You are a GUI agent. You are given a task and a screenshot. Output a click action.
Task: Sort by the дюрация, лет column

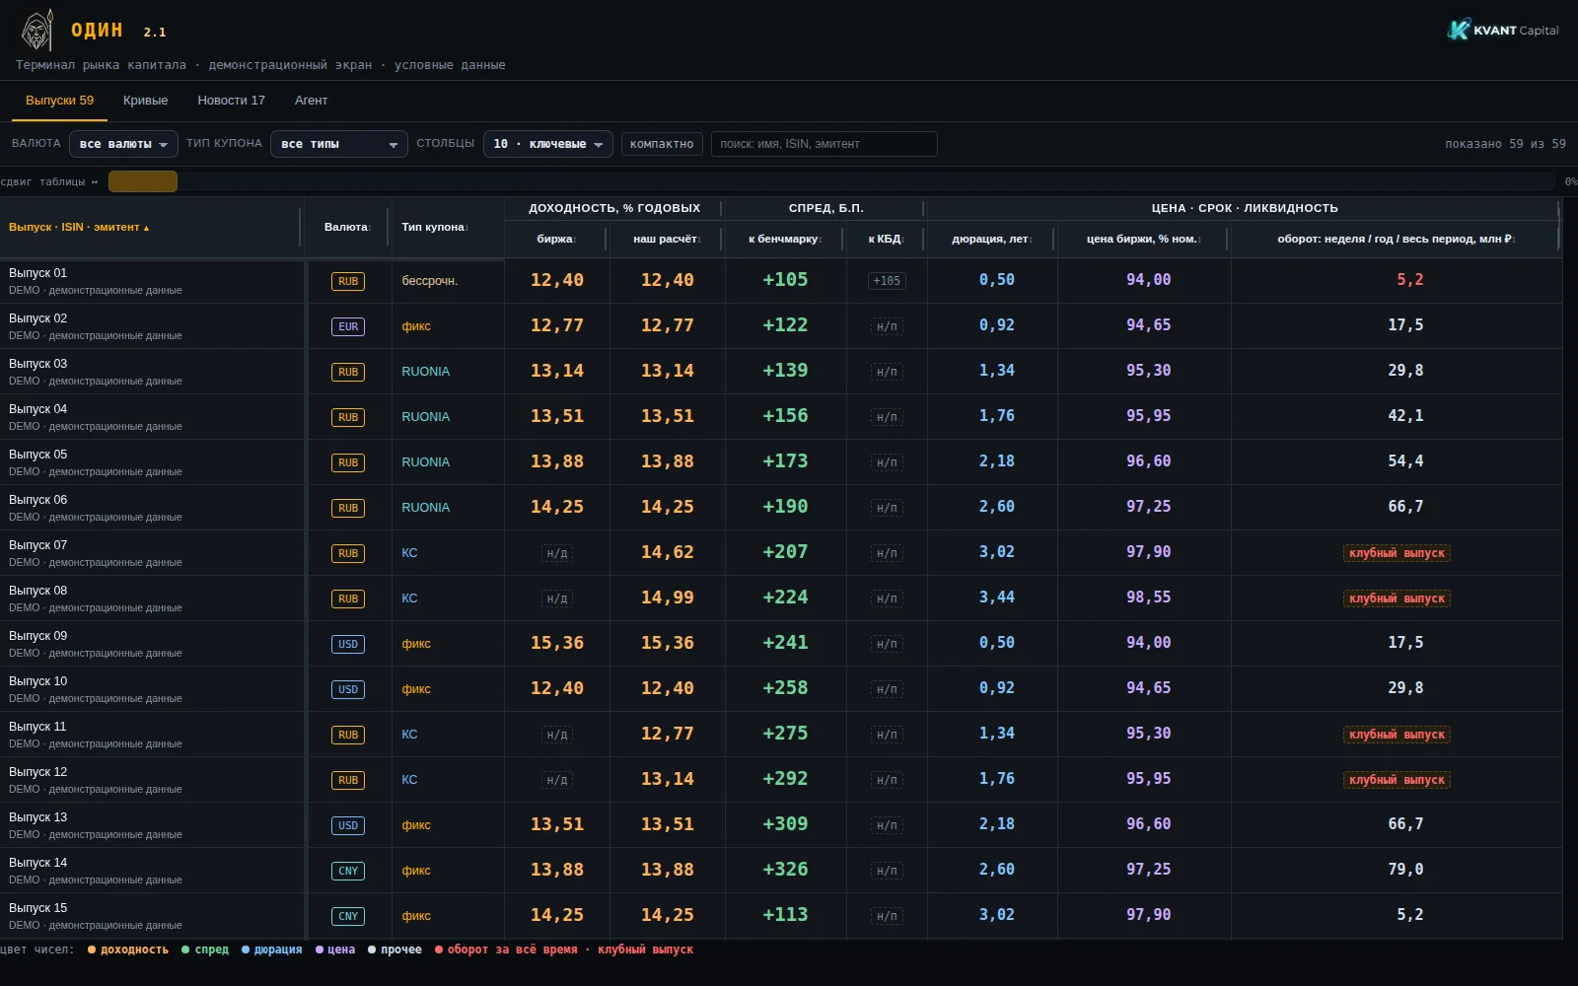(x=992, y=240)
